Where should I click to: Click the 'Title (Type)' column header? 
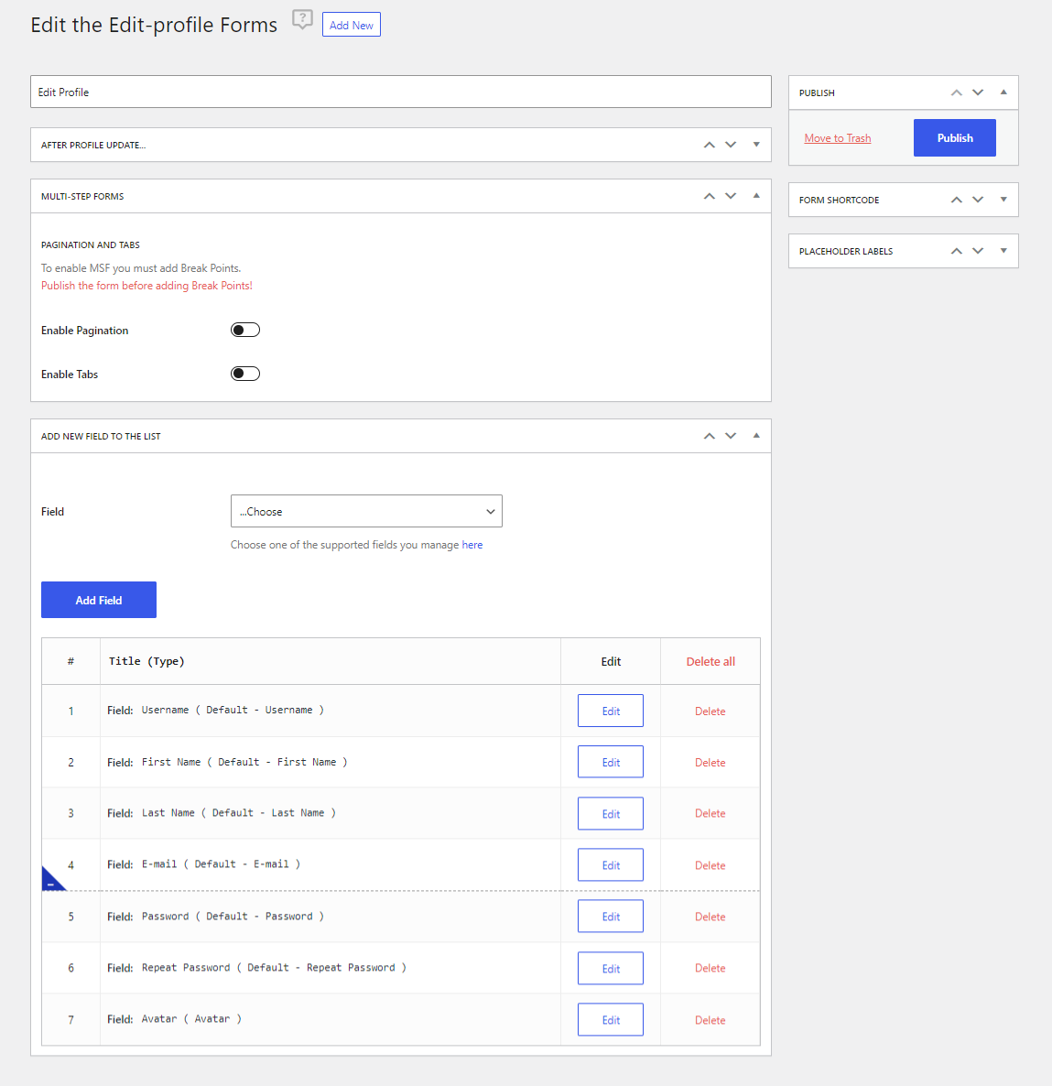(146, 661)
